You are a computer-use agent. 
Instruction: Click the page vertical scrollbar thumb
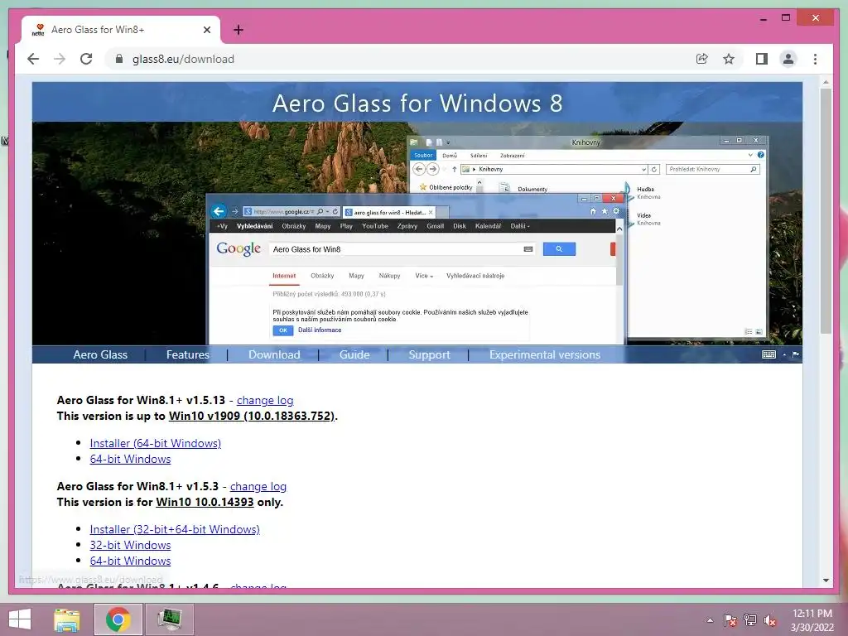826,211
